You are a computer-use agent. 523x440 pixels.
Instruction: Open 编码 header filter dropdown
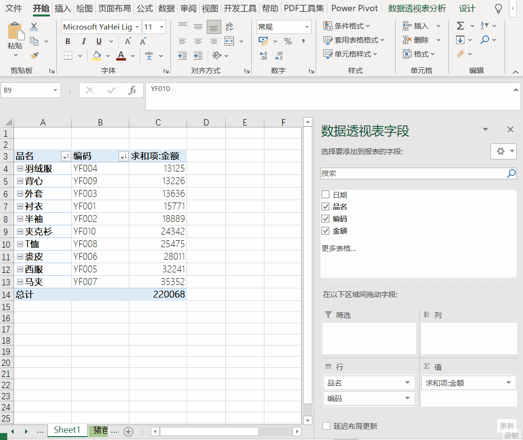click(x=123, y=156)
